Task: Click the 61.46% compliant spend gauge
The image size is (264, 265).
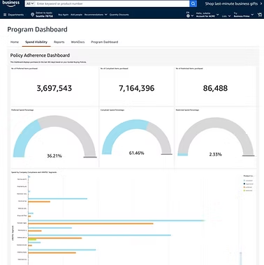Action: coord(137,137)
